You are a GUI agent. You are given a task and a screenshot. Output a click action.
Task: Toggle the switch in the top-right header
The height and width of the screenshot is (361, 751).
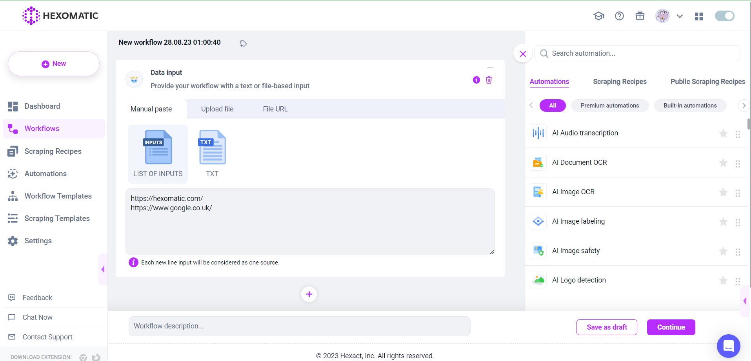click(724, 16)
